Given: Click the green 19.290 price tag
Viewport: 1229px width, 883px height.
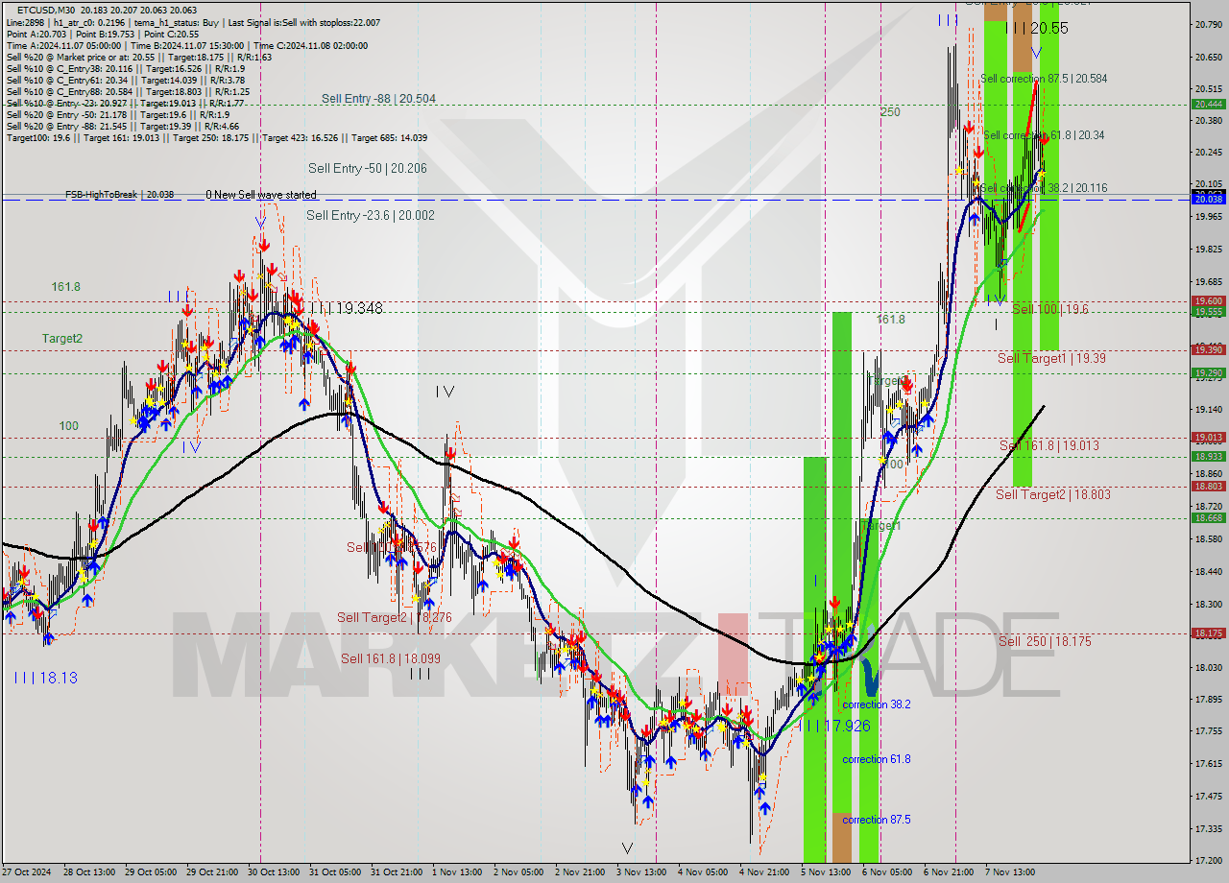Looking at the screenshot, I should click(x=1208, y=373).
